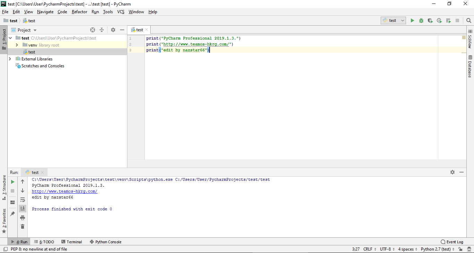This screenshot has width=474, height=253.
Task: Start debugging with the bug icon
Action: [421, 21]
